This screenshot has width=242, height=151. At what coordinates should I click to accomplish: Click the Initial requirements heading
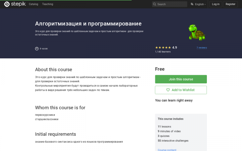[x=56, y=134]
